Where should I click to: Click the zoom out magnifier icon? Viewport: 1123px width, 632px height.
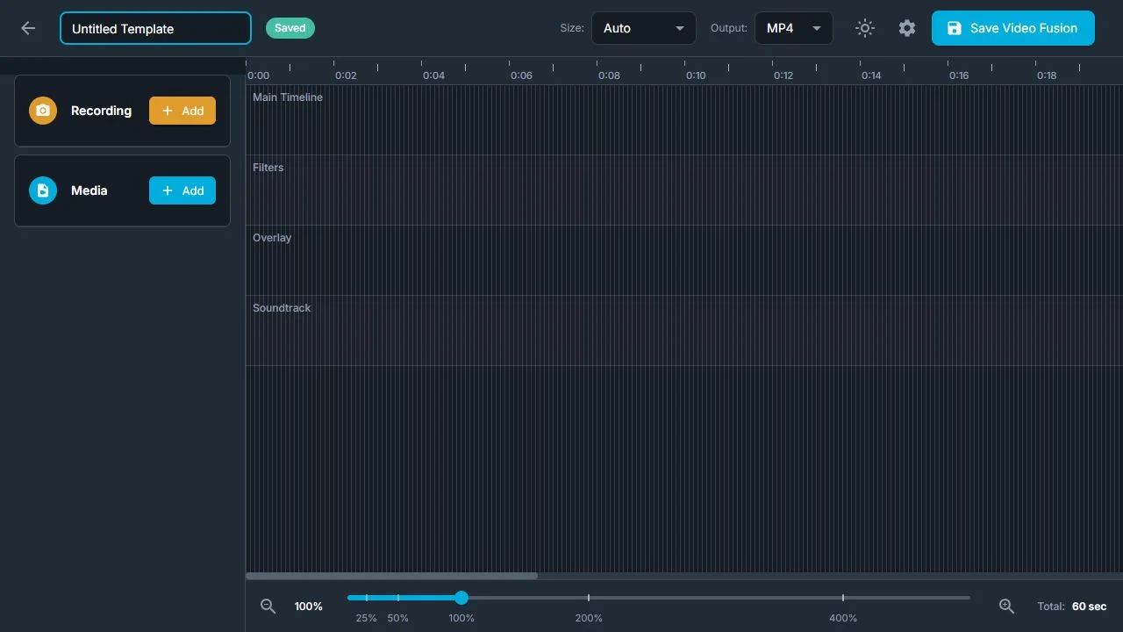[268, 606]
